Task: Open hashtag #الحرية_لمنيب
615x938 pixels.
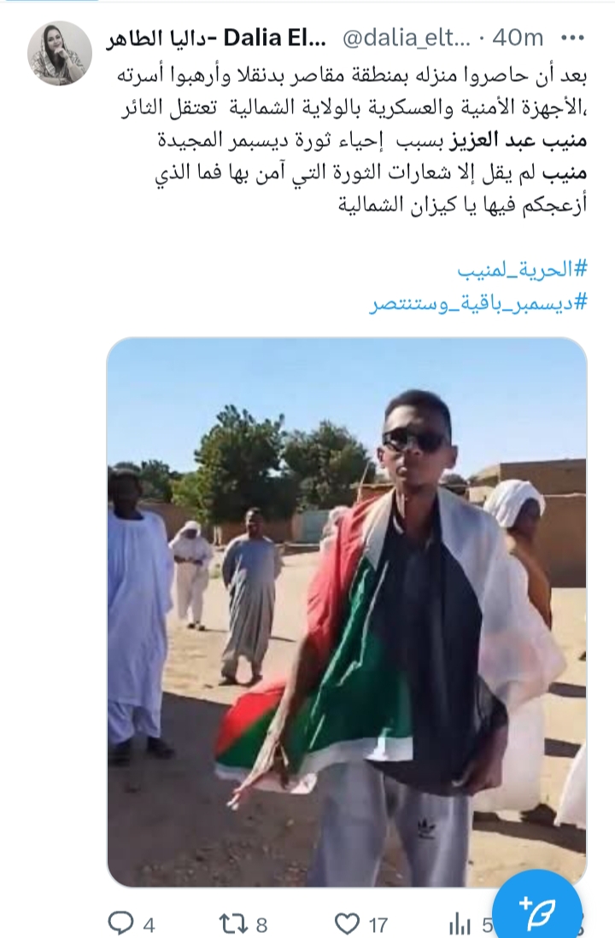Action: [523, 269]
